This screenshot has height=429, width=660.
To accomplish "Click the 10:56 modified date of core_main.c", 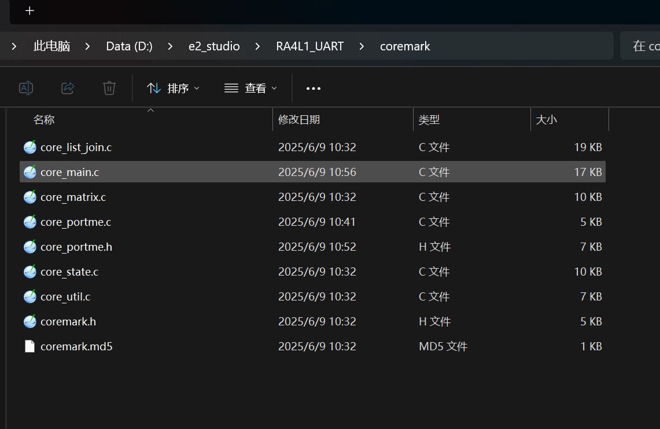I will coord(317,172).
